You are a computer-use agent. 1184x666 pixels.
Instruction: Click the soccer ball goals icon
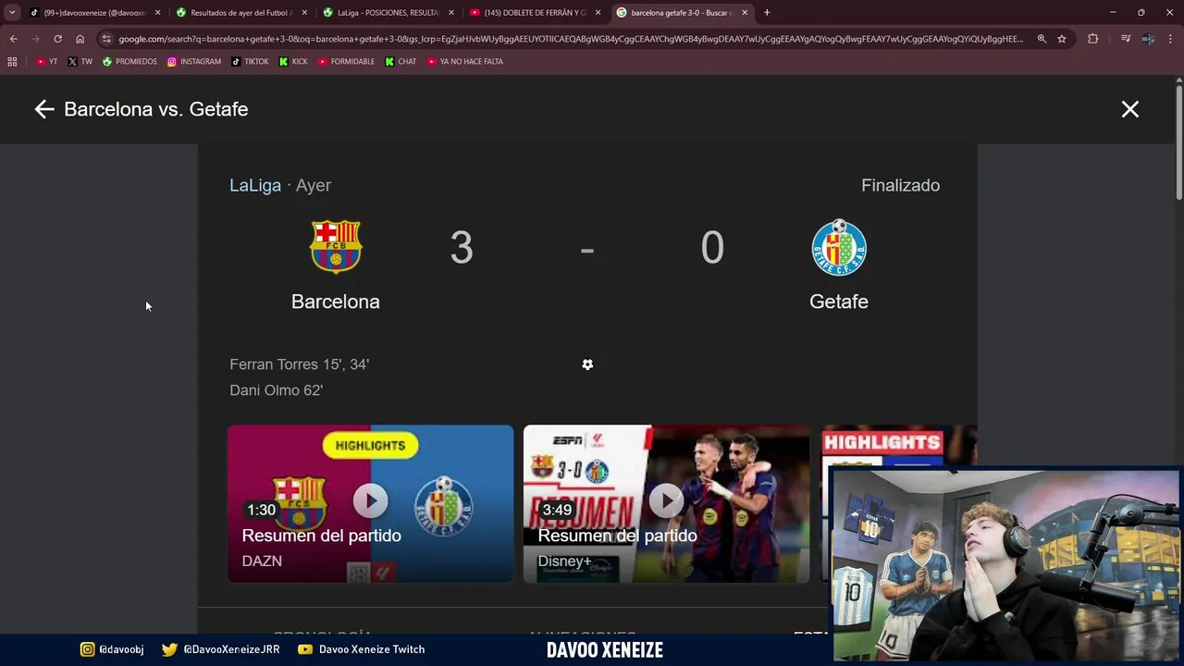pyautogui.click(x=587, y=364)
